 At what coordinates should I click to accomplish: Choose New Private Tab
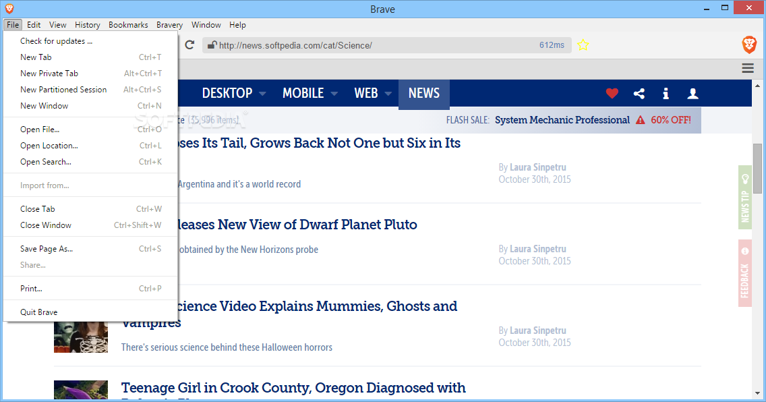click(90, 74)
